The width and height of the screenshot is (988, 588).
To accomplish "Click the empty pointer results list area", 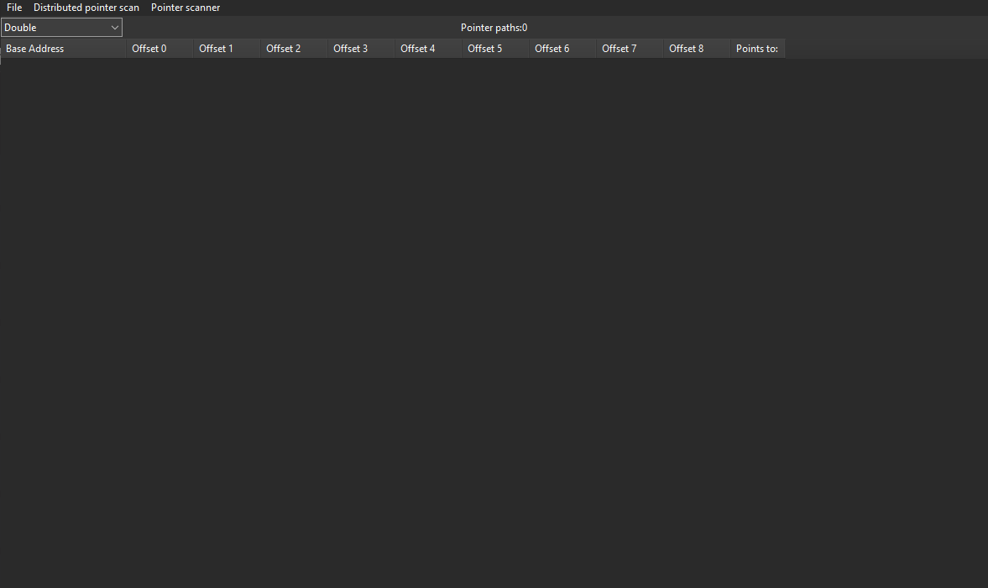I will tap(494, 319).
